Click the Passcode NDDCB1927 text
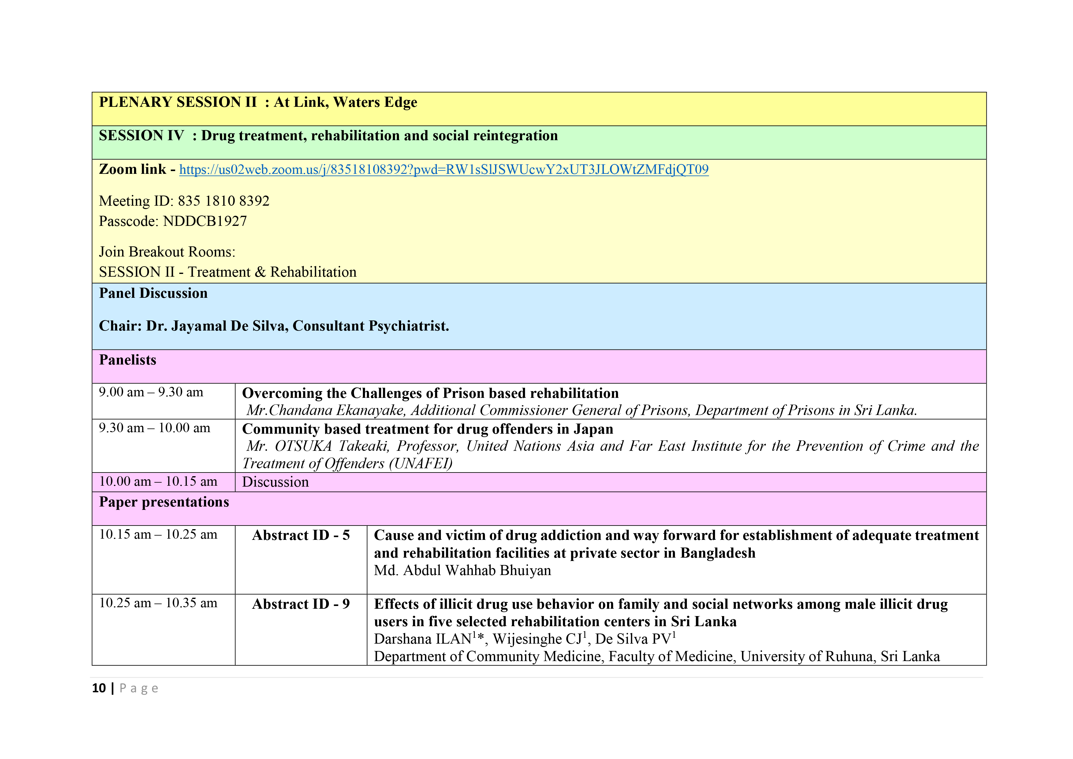 coord(173,221)
